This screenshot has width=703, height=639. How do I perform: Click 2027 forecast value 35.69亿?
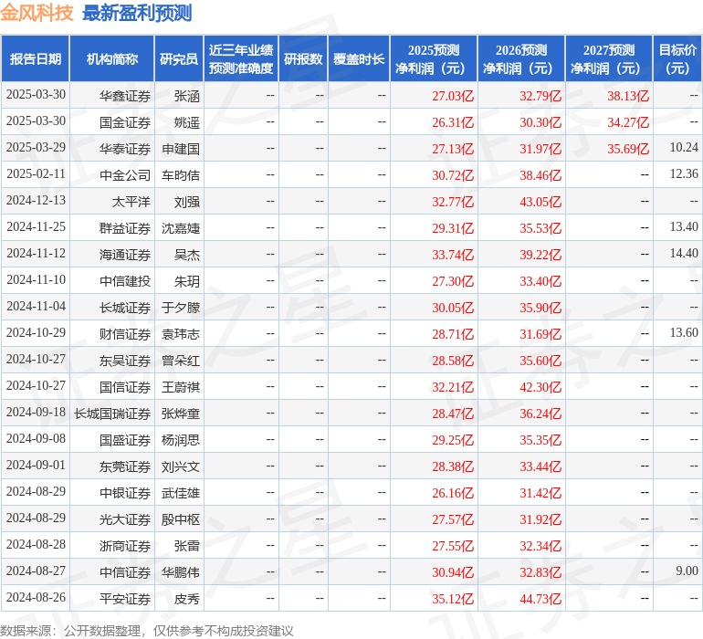628,149
